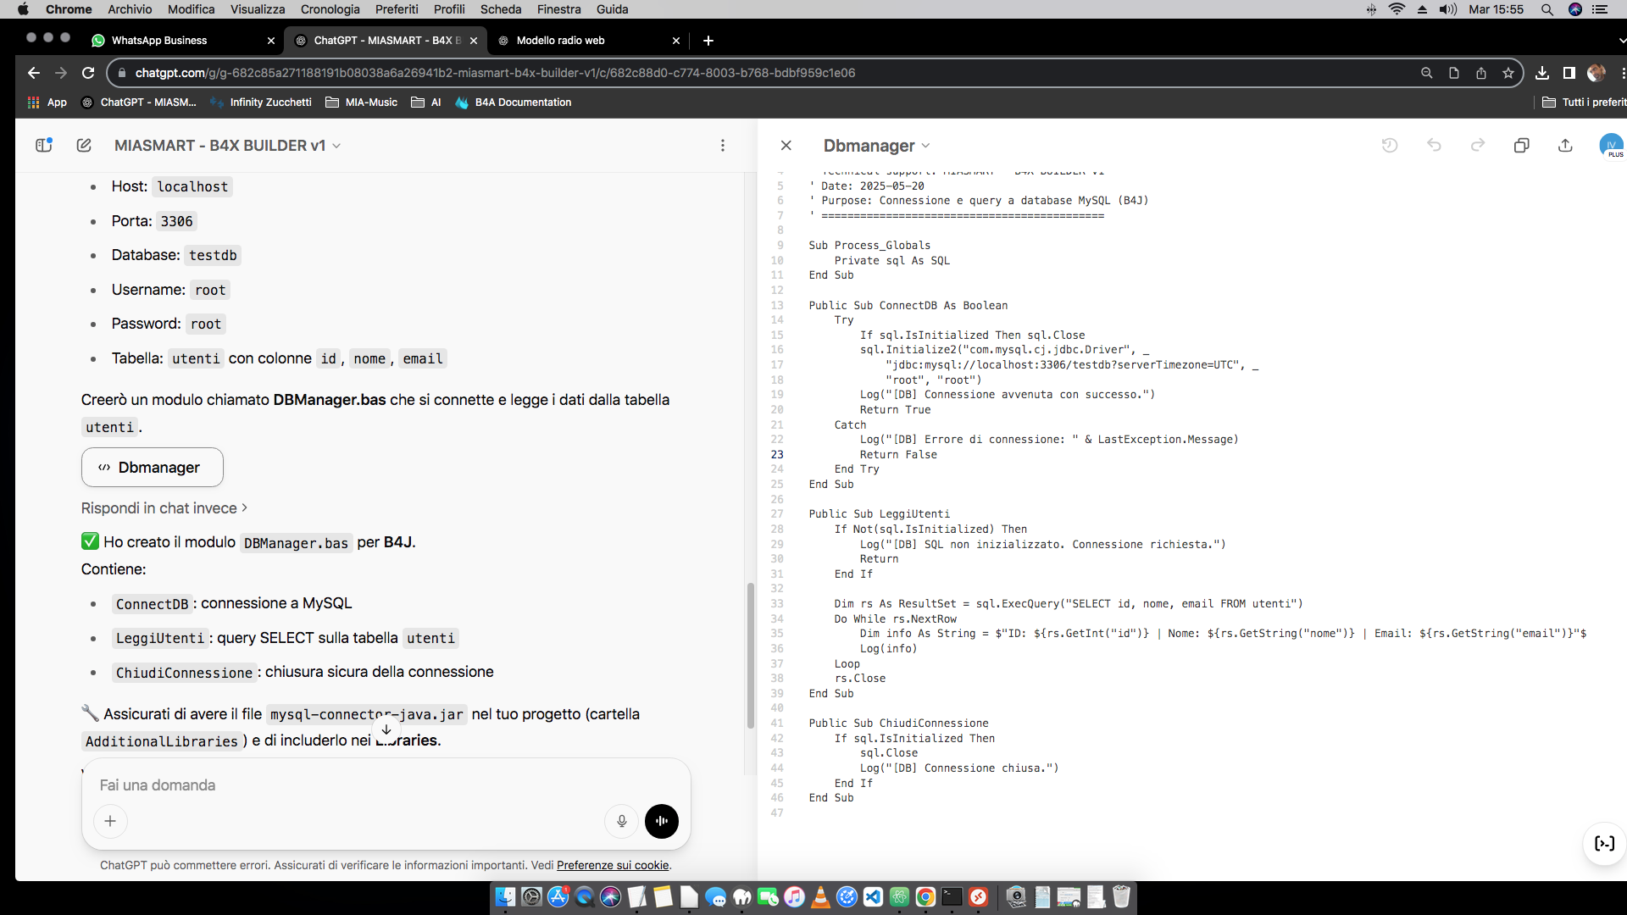The image size is (1627, 915).
Task: Open VLC from Dock
Action: tap(820, 897)
